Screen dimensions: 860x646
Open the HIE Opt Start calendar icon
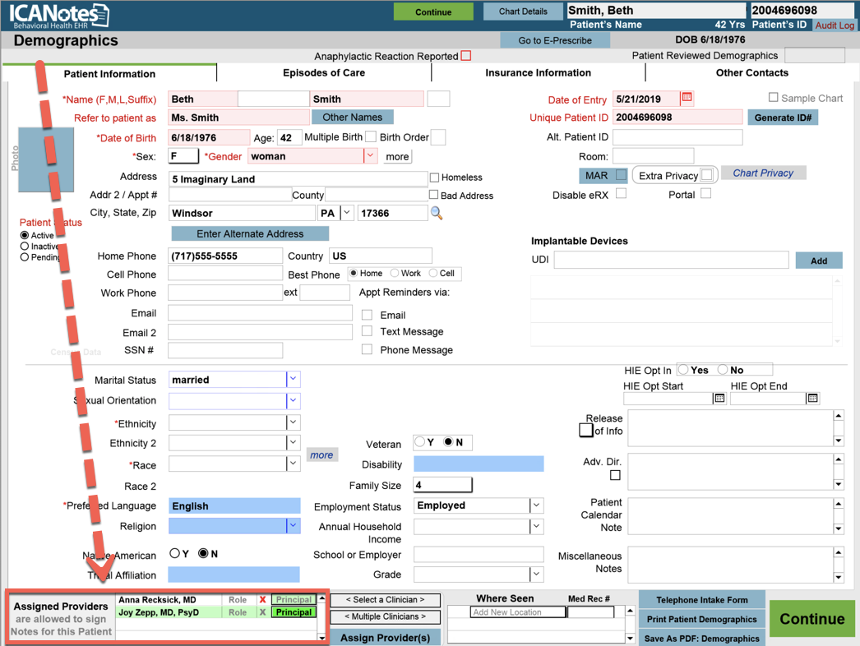point(719,399)
